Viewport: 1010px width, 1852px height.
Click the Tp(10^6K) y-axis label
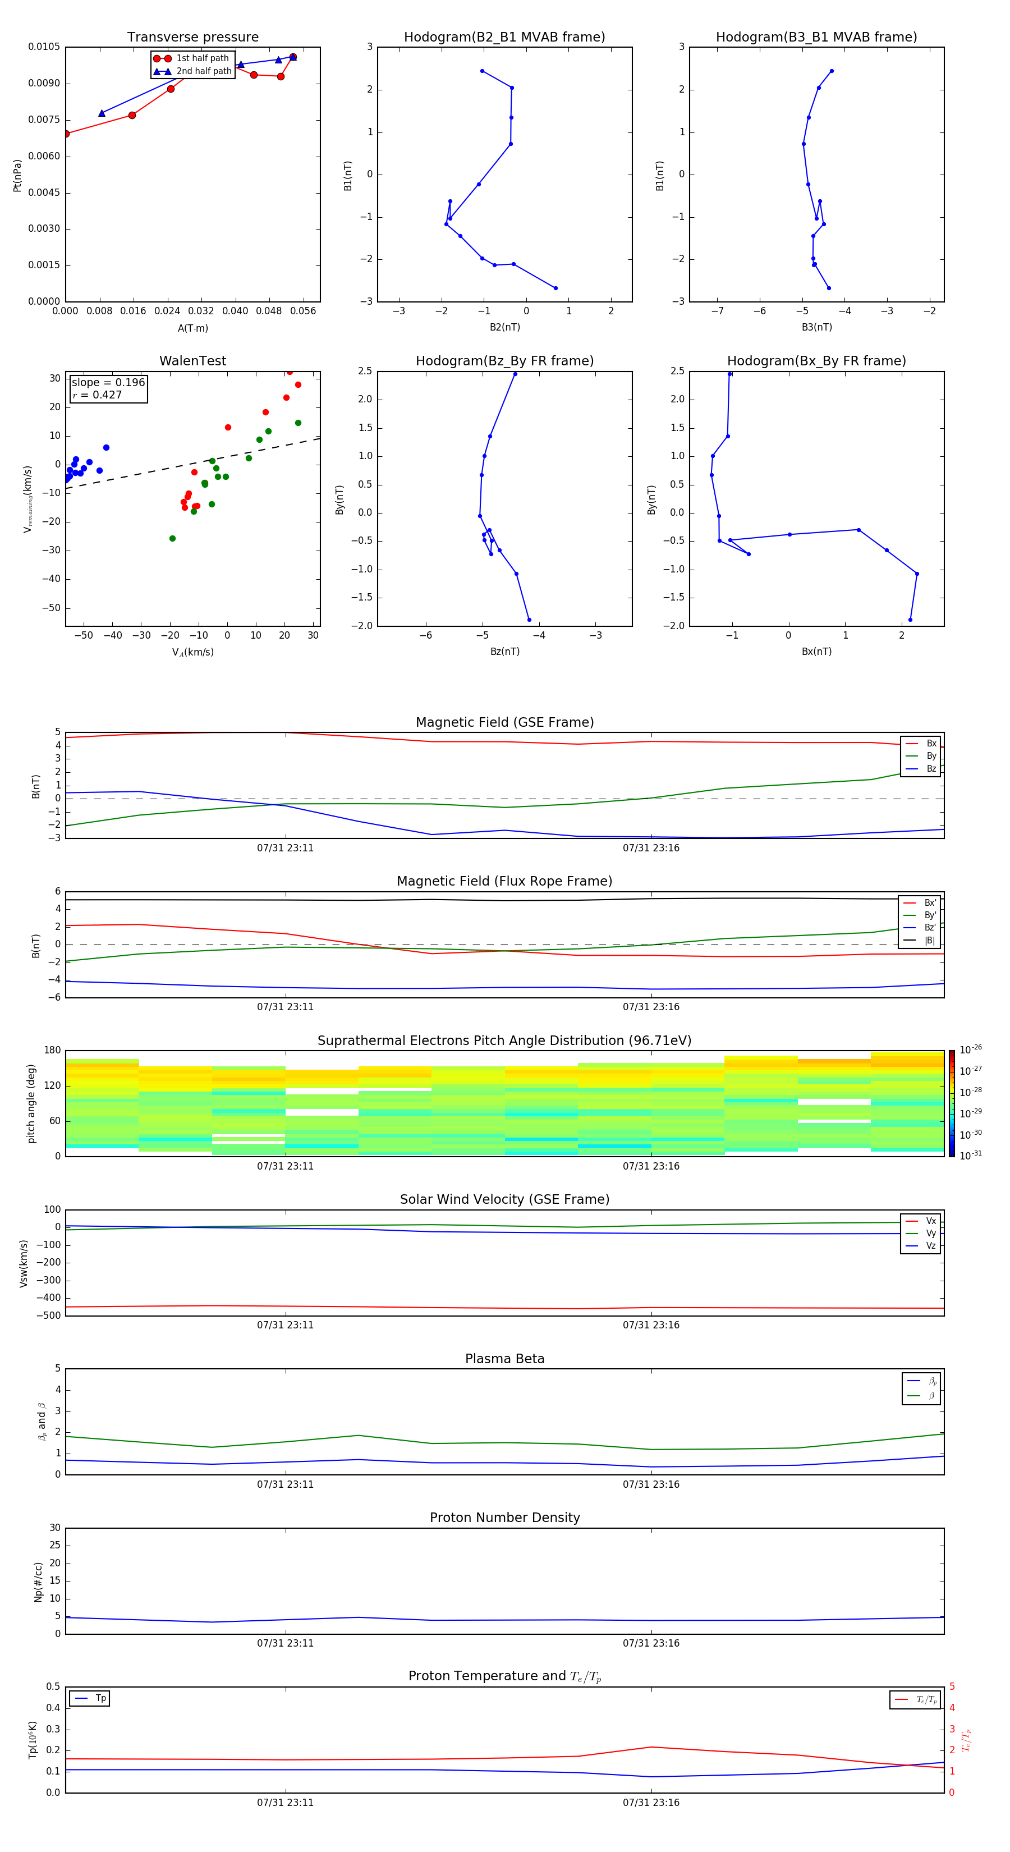33,1740
